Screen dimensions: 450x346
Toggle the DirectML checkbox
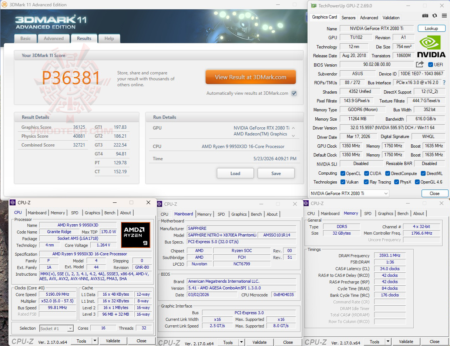(423, 173)
